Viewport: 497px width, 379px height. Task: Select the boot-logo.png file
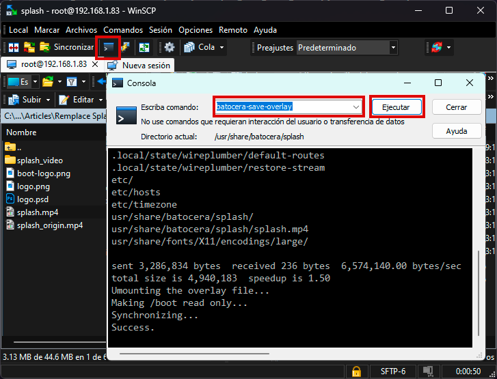pos(38,173)
